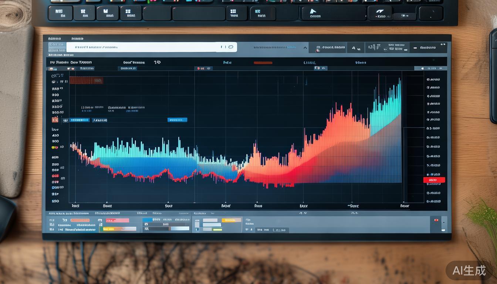Click the red progress bar in the bottom panel
The image size is (497, 284).
tap(117, 220)
